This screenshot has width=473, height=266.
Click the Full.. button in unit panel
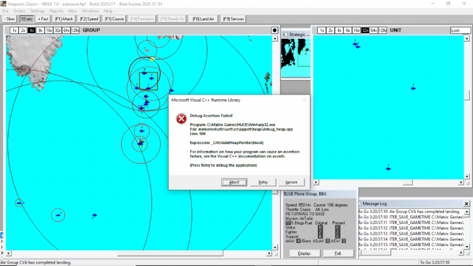338,253
